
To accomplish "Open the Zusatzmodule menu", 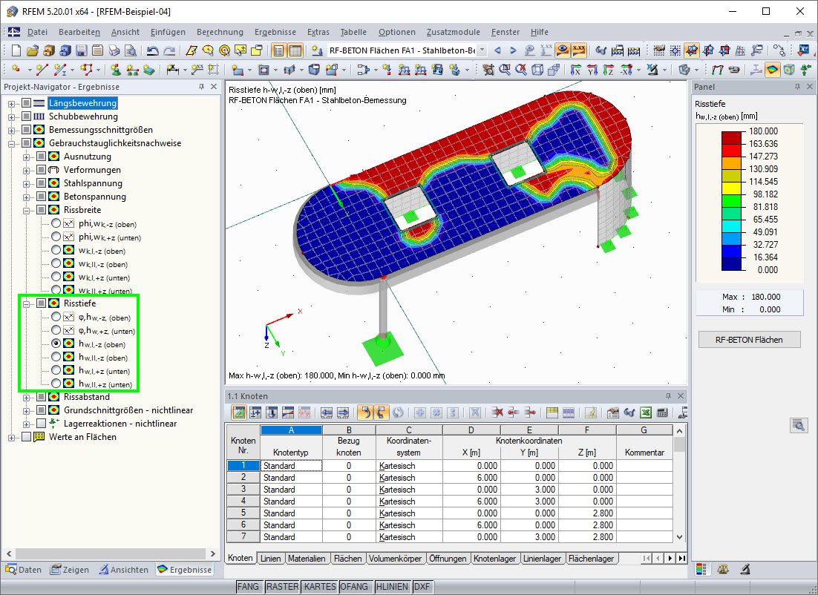I will click(453, 32).
